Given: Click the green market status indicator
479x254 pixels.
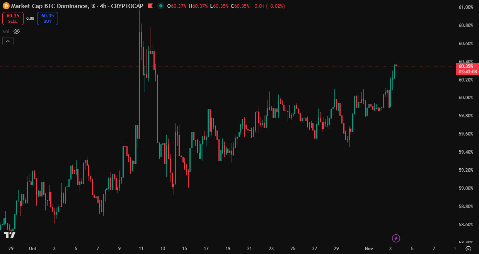Looking at the screenshot, I should [160, 6].
